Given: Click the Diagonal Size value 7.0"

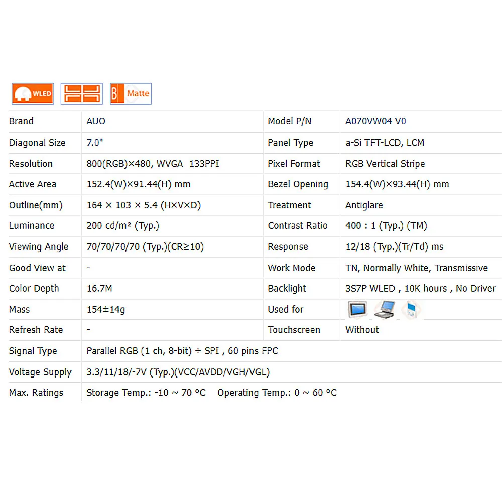Looking at the screenshot, I should pos(95,142).
